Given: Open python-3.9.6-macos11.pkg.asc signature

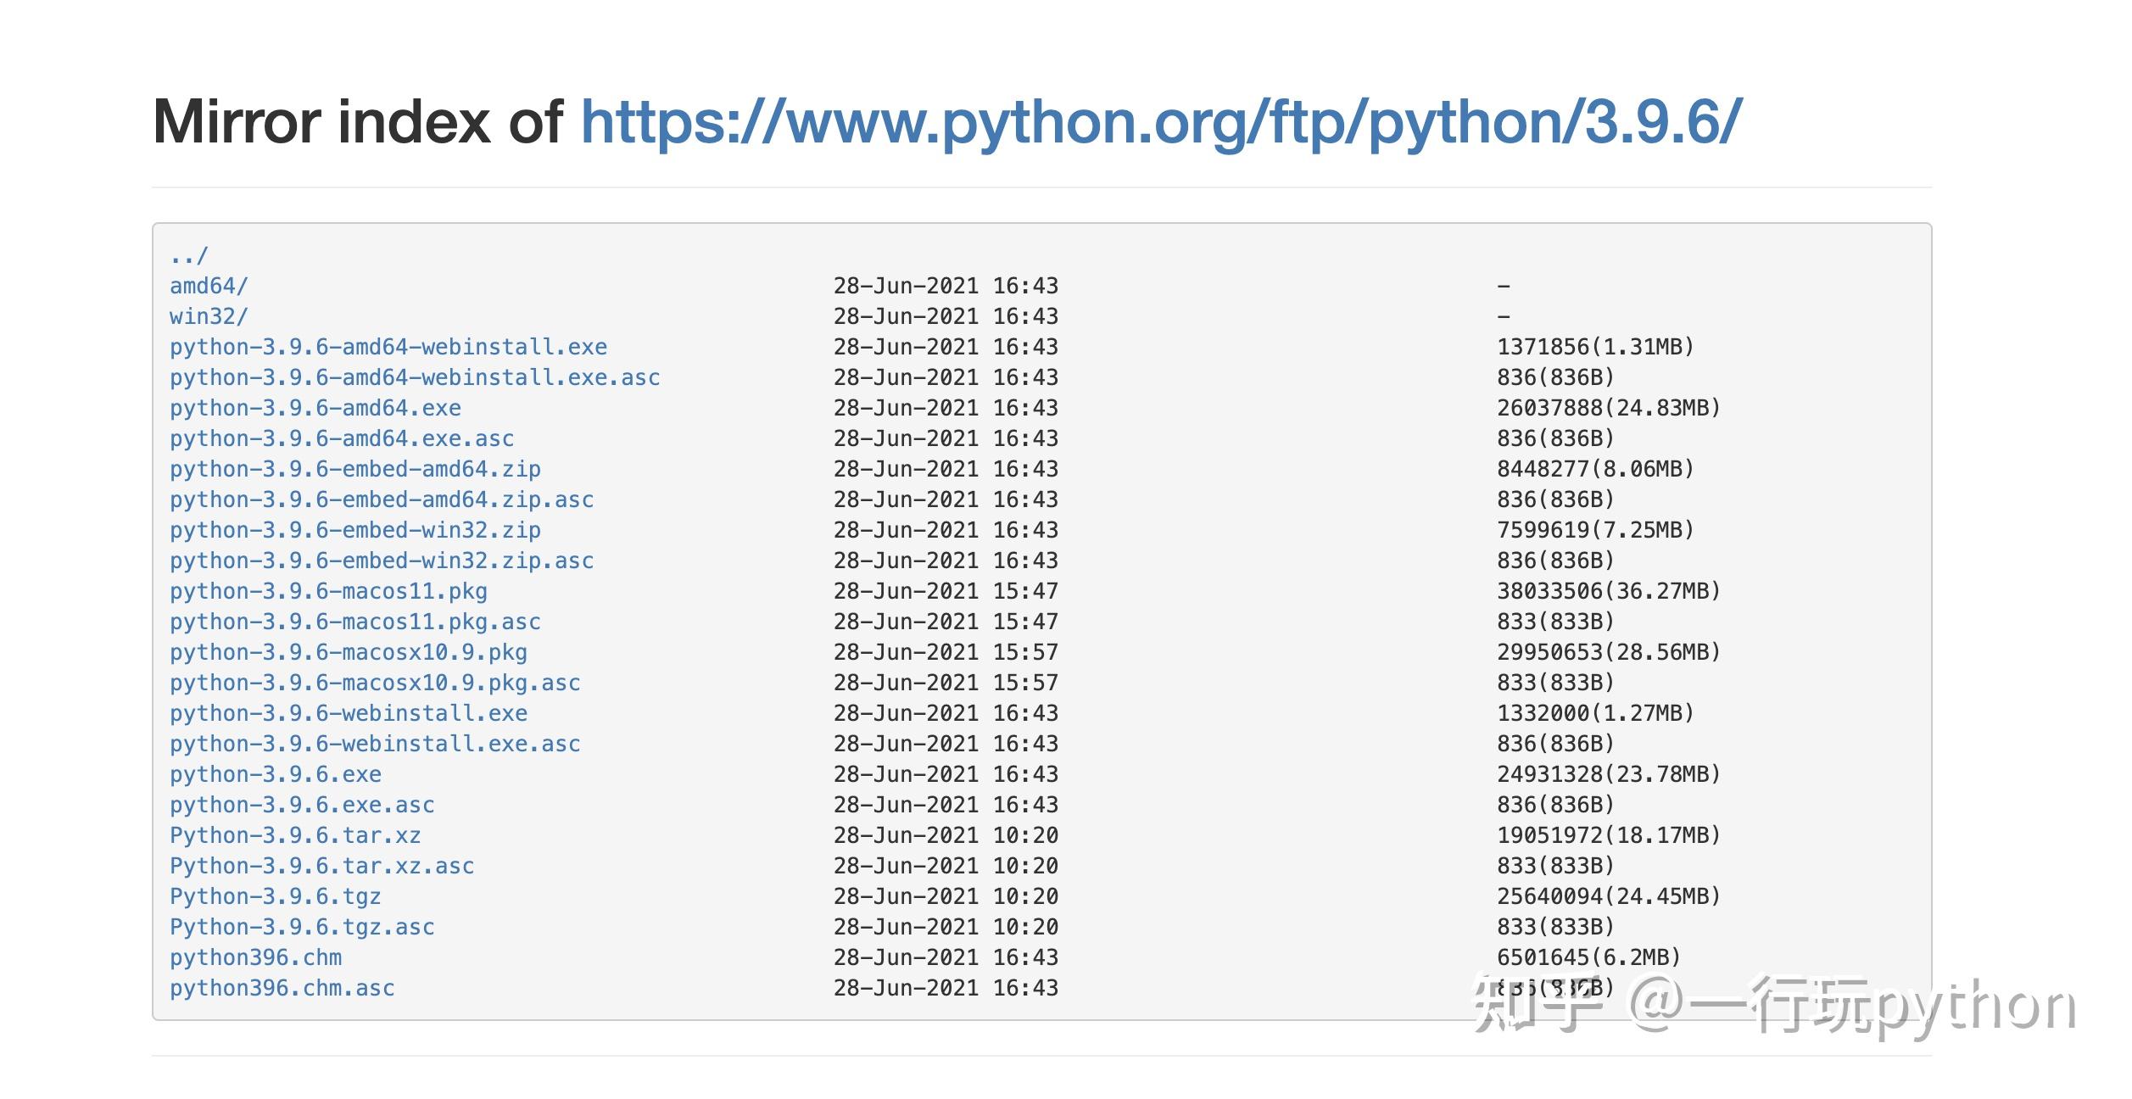Looking at the screenshot, I should [354, 621].
